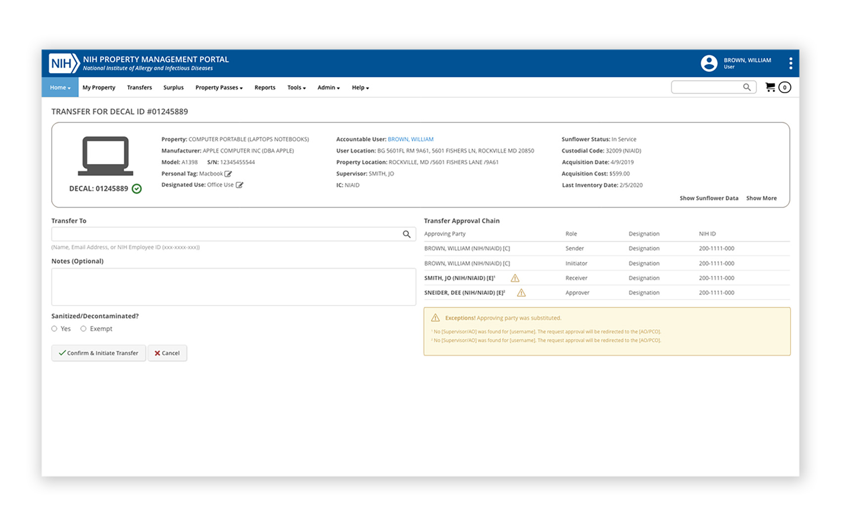Select the Exempt radio option
Image resolution: width=841 pixels, height=526 pixels.
pos(84,329)
